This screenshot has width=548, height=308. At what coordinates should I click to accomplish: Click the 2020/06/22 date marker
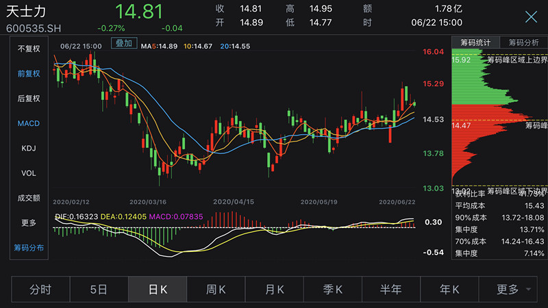[397, 202]
